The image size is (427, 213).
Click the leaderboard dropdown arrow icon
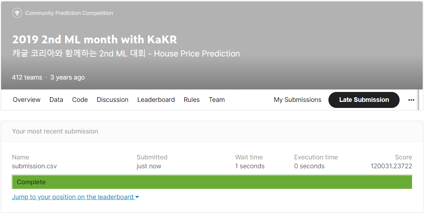click(137, 197)
